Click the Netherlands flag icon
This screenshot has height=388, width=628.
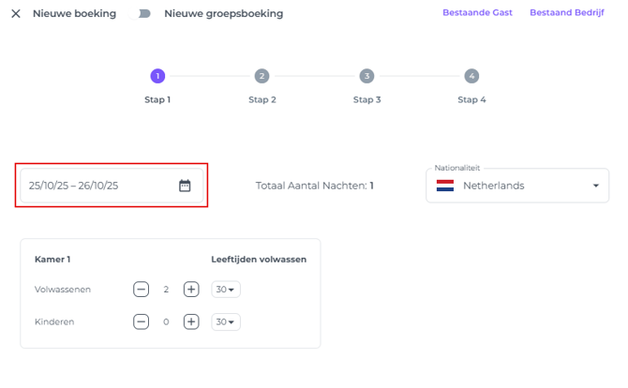[445, 186]
